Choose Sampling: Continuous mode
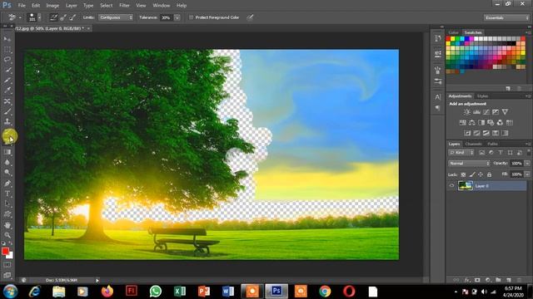The height and width of the screenshot is (299, 533). click(x=53, y=17)
